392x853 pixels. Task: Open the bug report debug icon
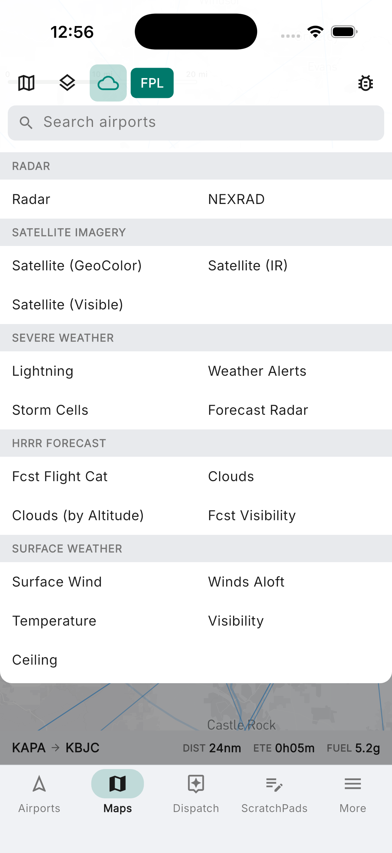[366, 83]
